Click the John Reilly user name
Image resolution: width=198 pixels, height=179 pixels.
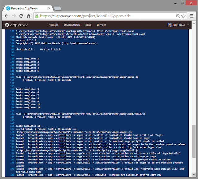[x=179, y=25]
